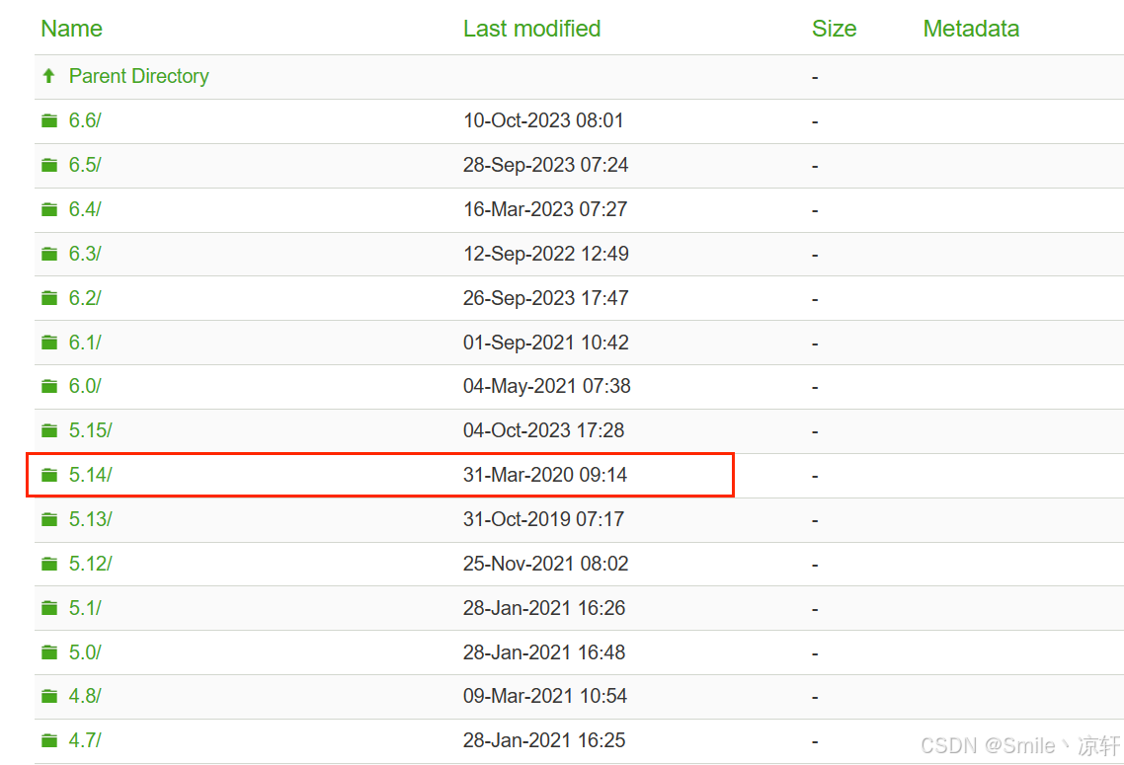This screenshot has width=1124, height=765.
Task: Click the folder icon beside 5.15/
Action: point(49,430)
